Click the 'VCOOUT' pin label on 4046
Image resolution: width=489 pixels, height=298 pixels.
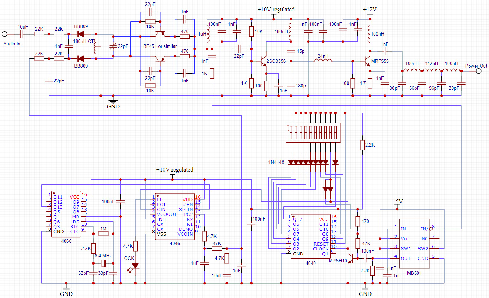(167, 214)
